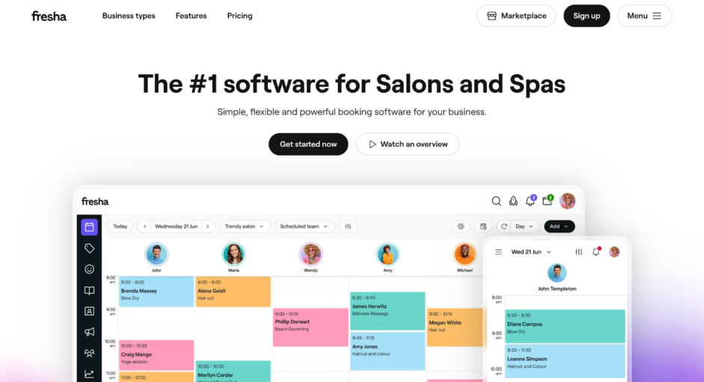
Task: Go to next day arrow in calendar
Action: pos(208,227)
